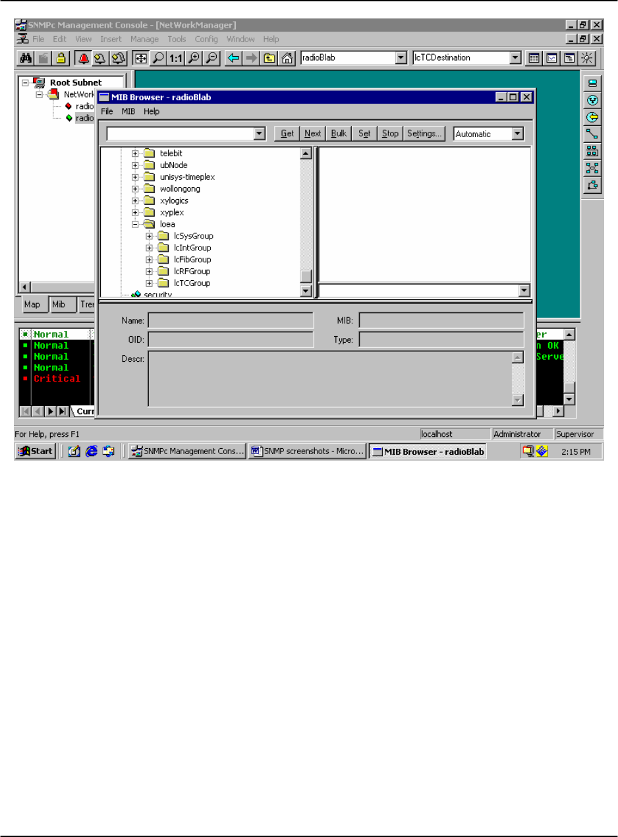Click the Next button
The image size is (618, 837).
(313, 134)
